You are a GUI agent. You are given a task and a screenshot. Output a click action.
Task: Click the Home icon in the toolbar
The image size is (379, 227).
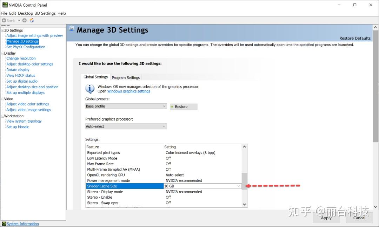tap(32, 20)
